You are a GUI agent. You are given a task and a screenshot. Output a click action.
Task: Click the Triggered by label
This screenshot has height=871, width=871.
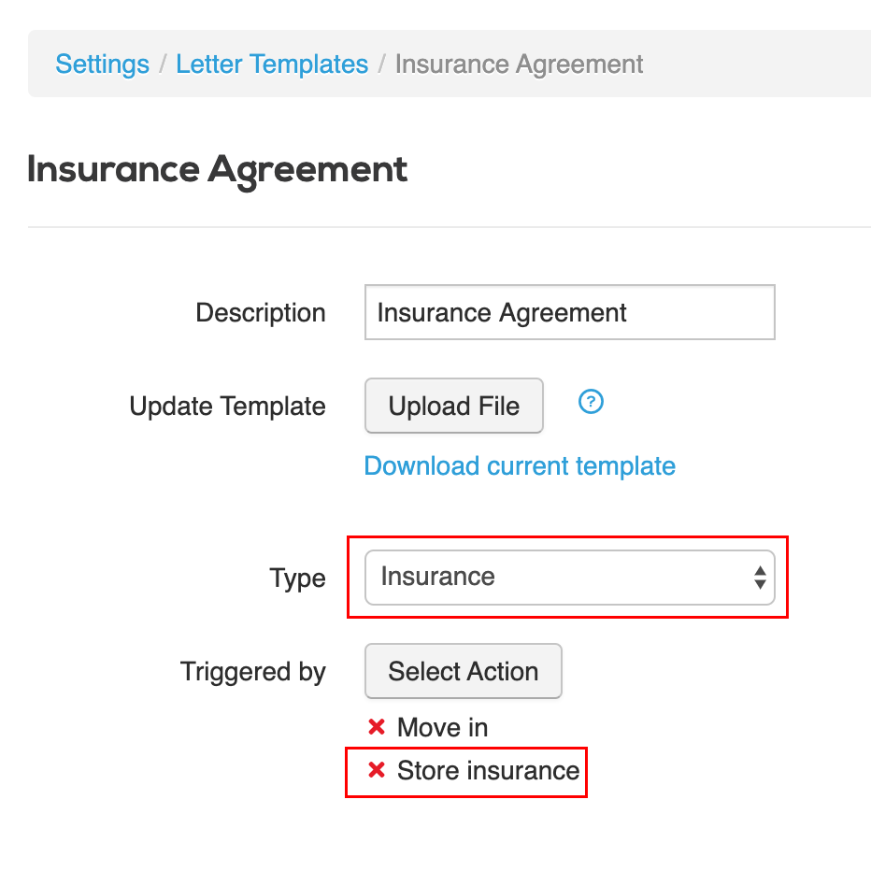[x=252, y=672]
